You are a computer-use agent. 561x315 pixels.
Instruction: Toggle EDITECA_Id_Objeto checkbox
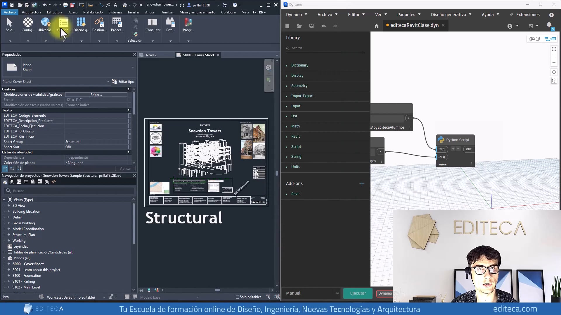tap(129, 131)
